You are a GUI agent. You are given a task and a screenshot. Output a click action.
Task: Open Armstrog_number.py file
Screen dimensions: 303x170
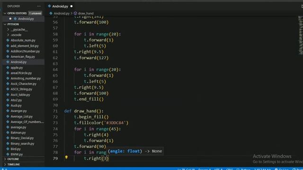coord(26,78)
